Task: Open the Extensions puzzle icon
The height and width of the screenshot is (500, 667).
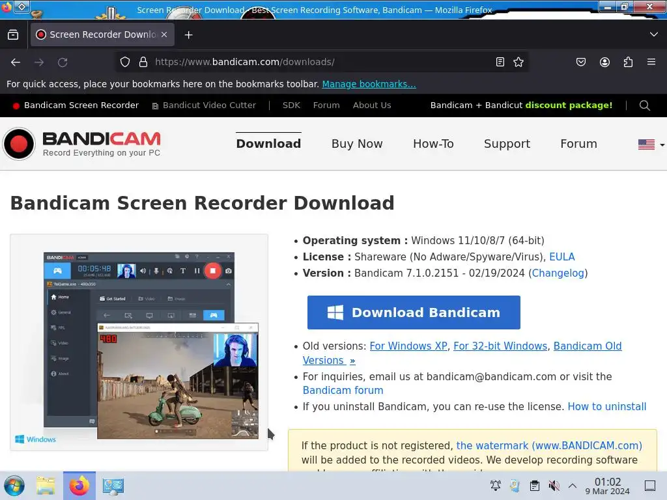Action: point(628,62)
